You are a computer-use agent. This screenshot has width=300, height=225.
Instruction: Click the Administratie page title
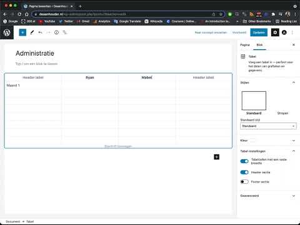tap(35, 53)
